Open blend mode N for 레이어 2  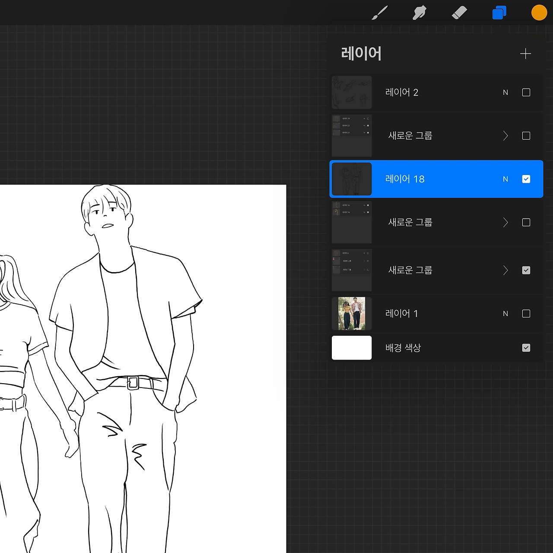[x=505, y=92]
